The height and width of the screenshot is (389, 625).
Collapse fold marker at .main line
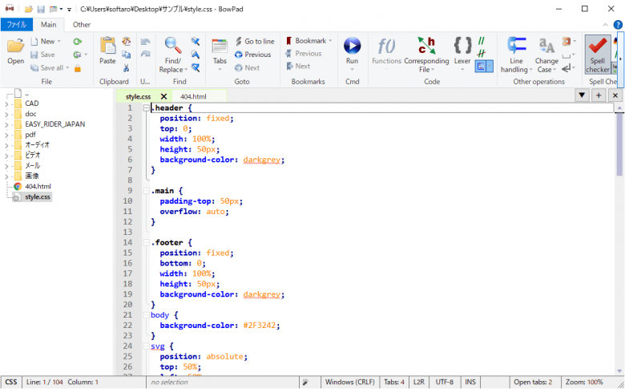click(x=147, y=191)
